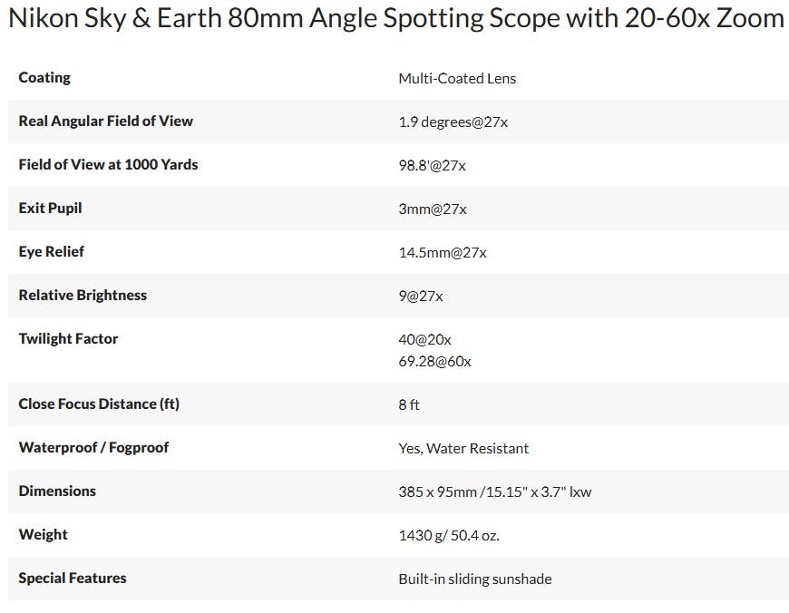Screen dimensions: 789x613
Task: Click the 14.5mm@27x eye relief value
Action: [x=443, y=253]
